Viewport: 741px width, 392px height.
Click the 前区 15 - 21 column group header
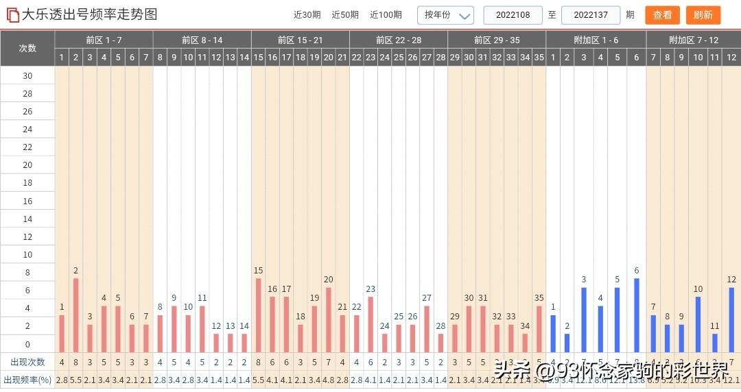pyautogui.click(x=301, y=40)
